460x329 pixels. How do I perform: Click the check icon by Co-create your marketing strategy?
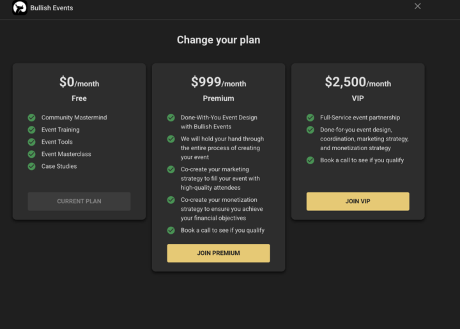(171, 169)
